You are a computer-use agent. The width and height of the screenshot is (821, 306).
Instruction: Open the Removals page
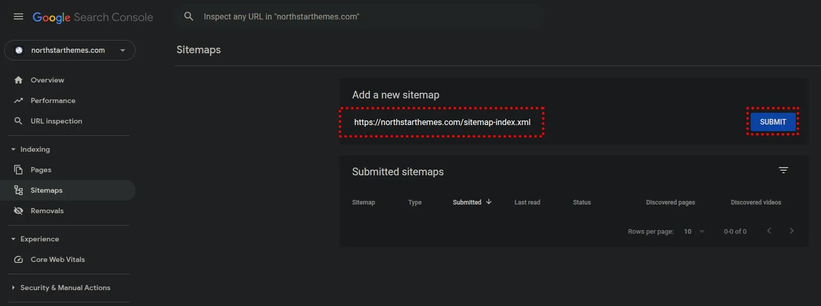click(x=47, y=211)
